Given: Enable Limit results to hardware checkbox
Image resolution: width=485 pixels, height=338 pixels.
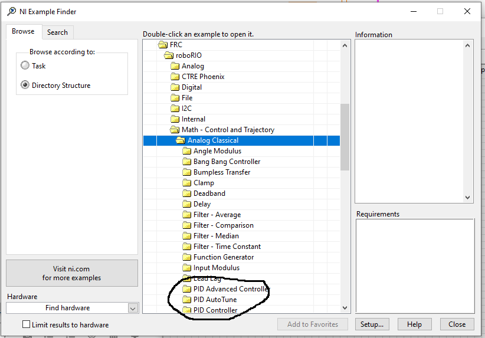Looking at the screenshot, I should tap(27, 324).
